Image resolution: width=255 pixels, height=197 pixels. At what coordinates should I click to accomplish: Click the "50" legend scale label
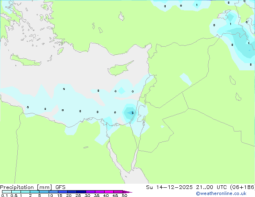point(124,195)
